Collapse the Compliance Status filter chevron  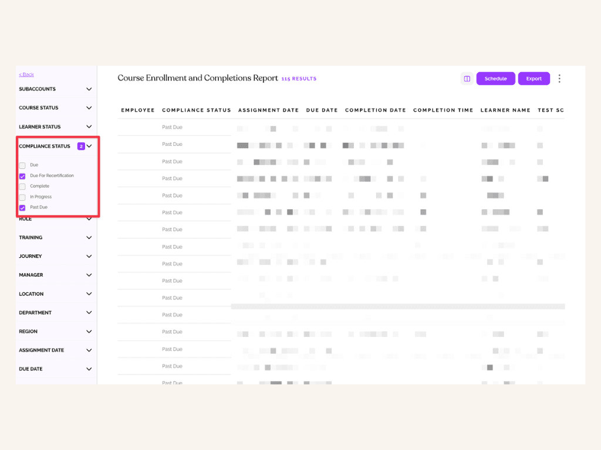(x=89, y=146)
